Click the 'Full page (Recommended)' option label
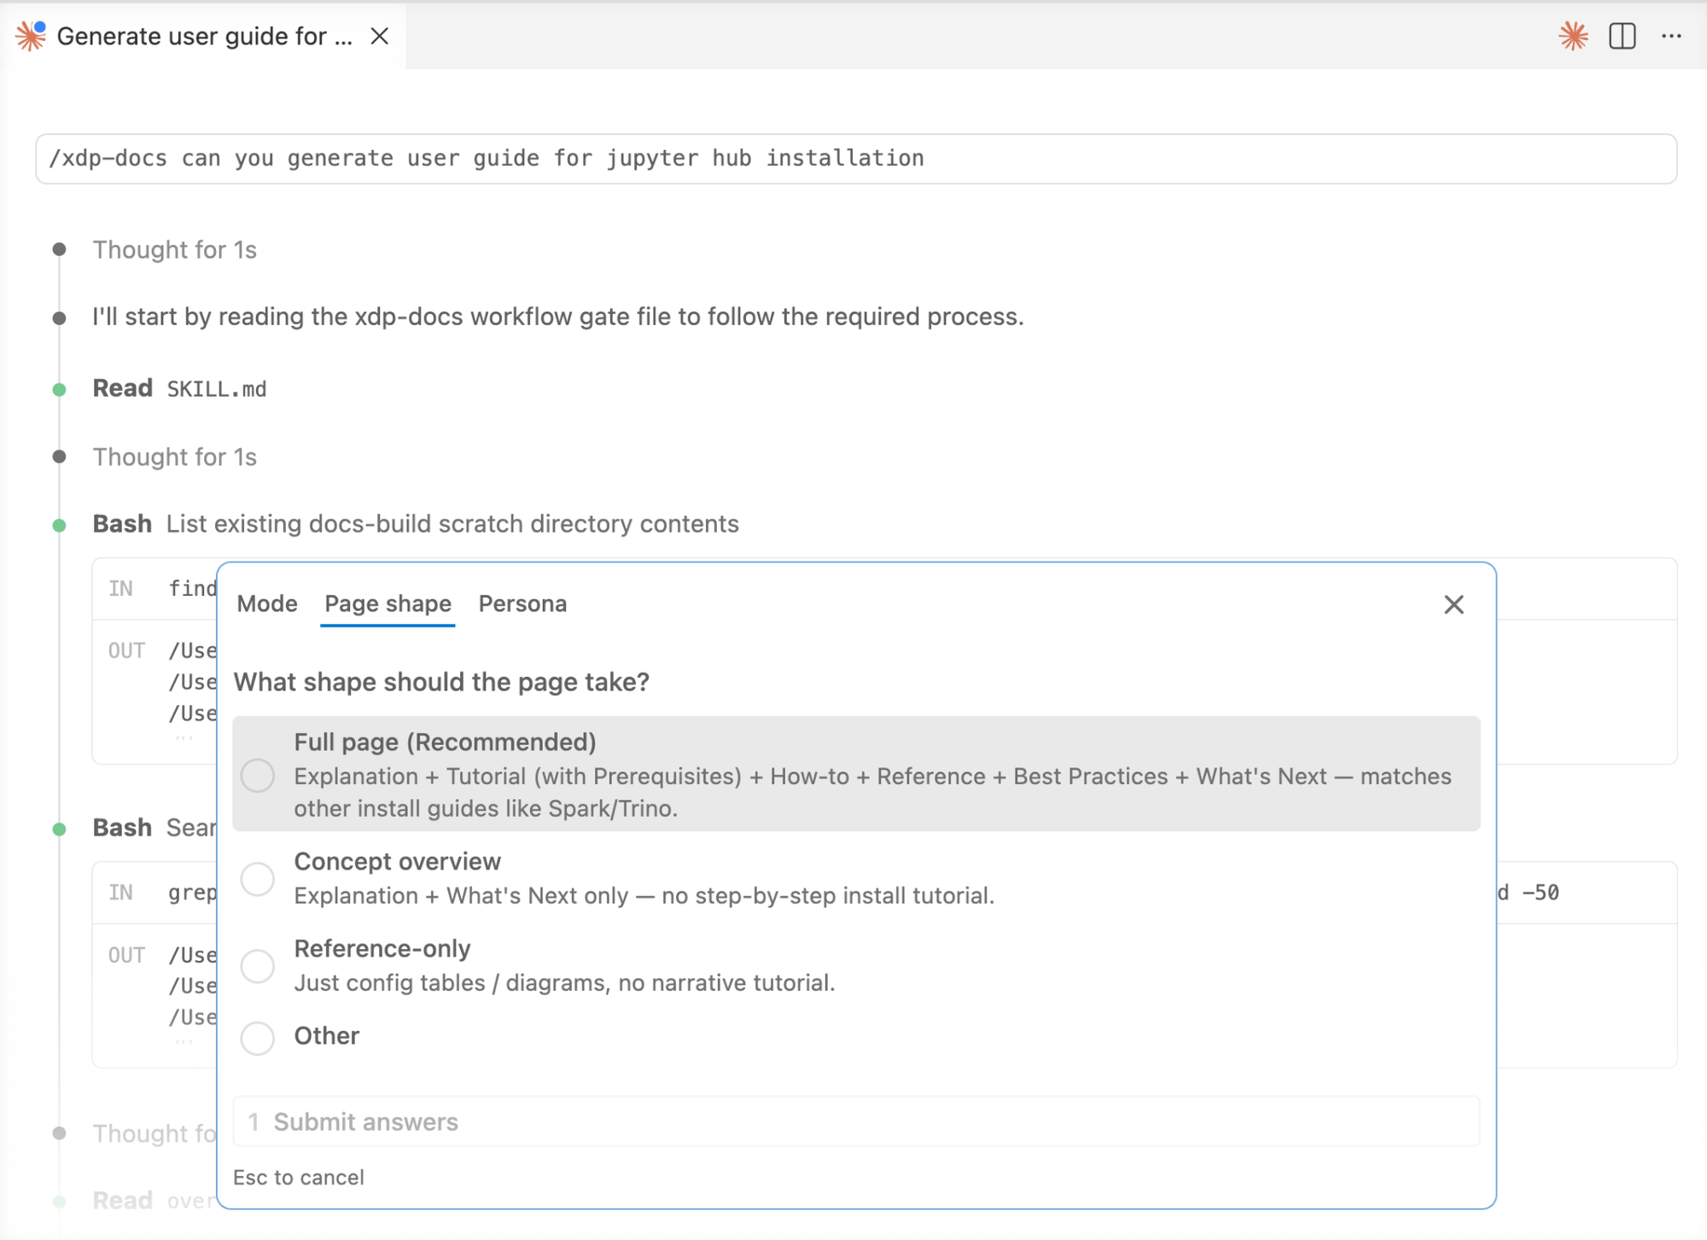Screen dimensions: 1707x1240 446,742
